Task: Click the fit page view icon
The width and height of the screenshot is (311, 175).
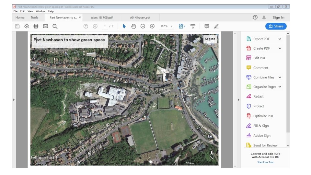Action: (181, 26)
